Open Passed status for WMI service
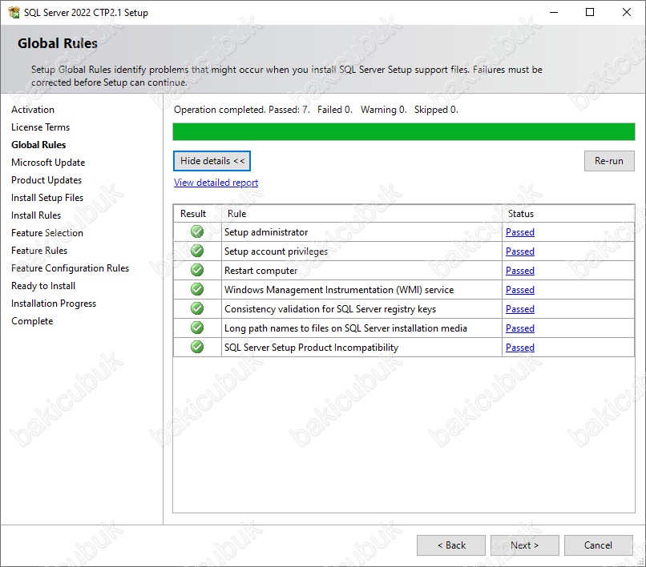Viewport: 646px width, 567px height. [520, 290]
